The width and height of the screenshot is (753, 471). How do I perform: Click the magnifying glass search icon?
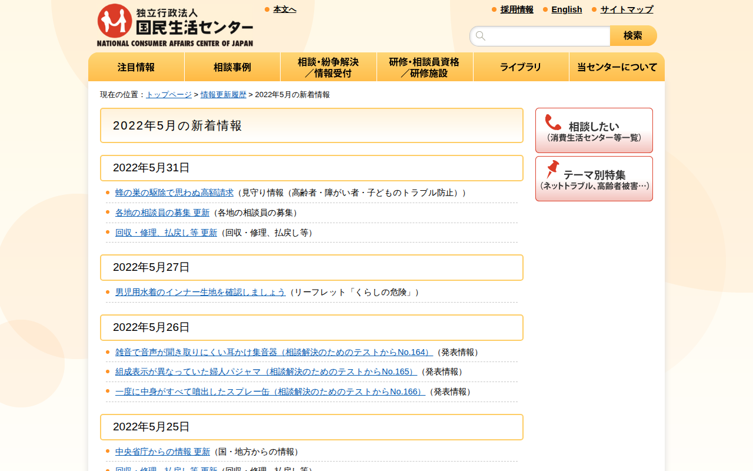click(x=481, y=36)
